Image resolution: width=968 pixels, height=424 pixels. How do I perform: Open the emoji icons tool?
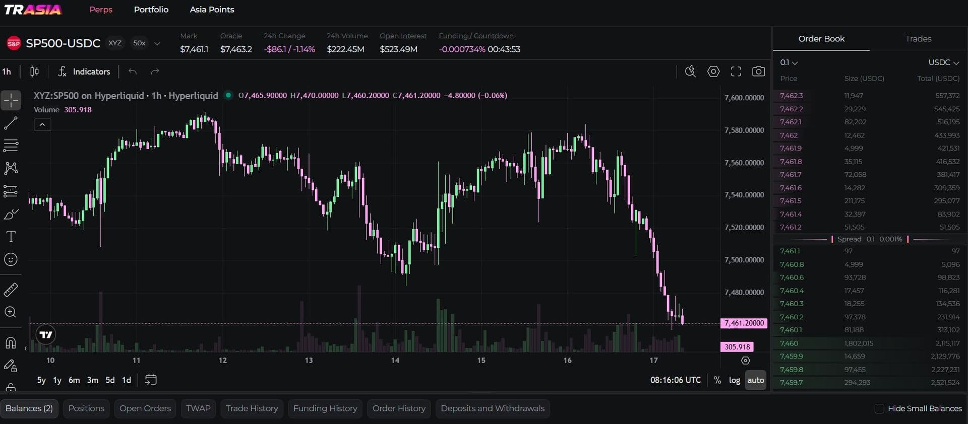(11, 259)
